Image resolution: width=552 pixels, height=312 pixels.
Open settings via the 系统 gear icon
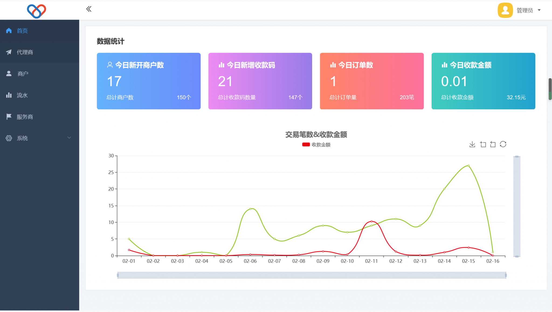coord(9,138)
